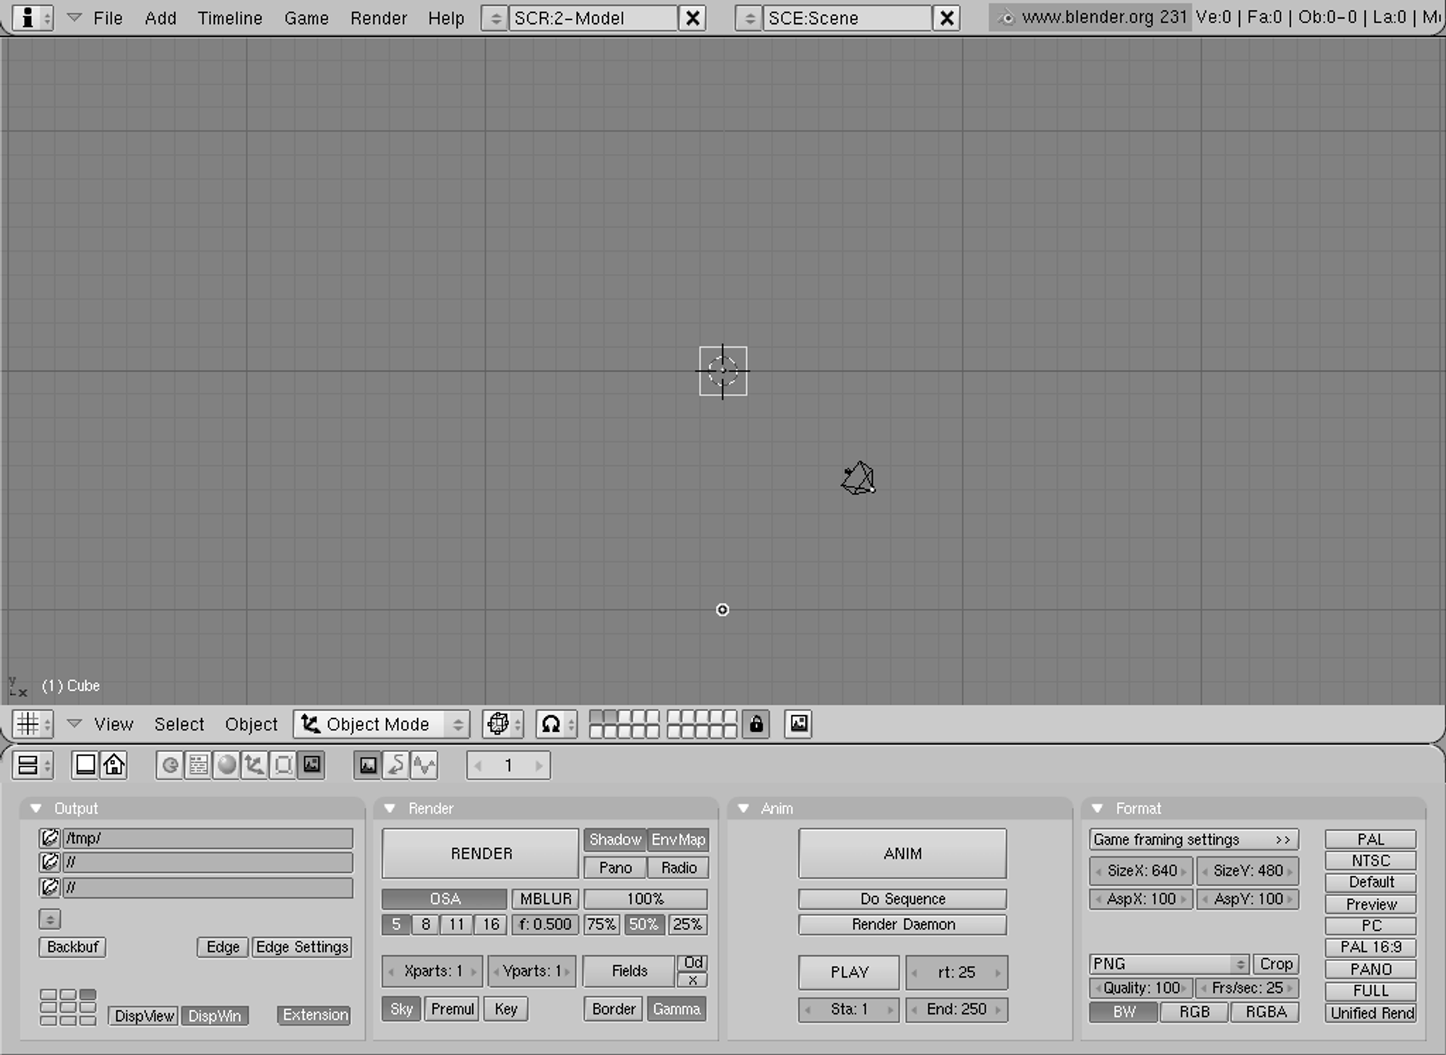Screen dimensions: 1446x1055
Task: Select Anim/playback buttons sub-context icon
Action: click(396, 765)
